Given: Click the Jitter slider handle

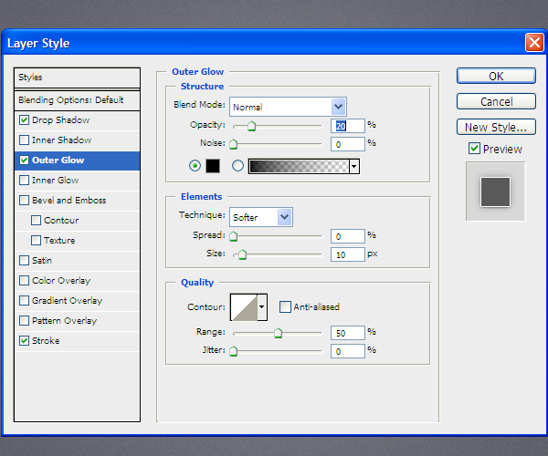Looking at the screenshot, I should pos(234,351).
